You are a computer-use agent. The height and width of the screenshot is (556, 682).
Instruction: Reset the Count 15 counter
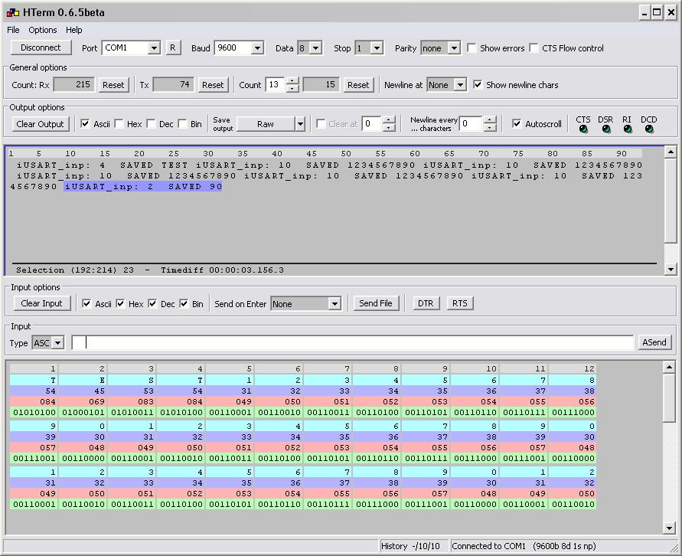tap(358, 85)
